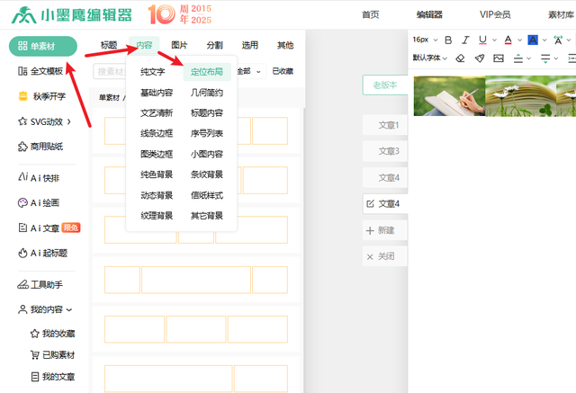Insert an image via toolbar icon

click(499, 58)
